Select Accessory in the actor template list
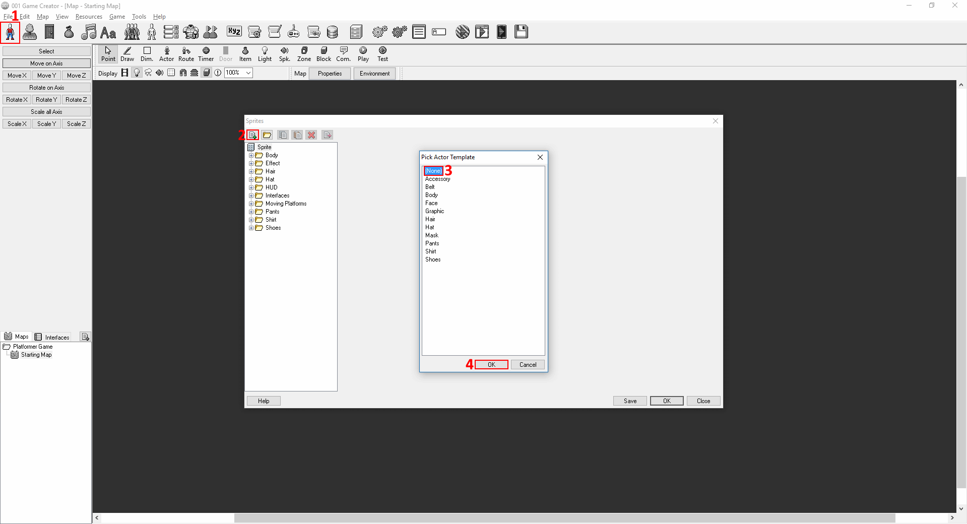This screenshot has width=967, height=524. [x=437, y=179]
